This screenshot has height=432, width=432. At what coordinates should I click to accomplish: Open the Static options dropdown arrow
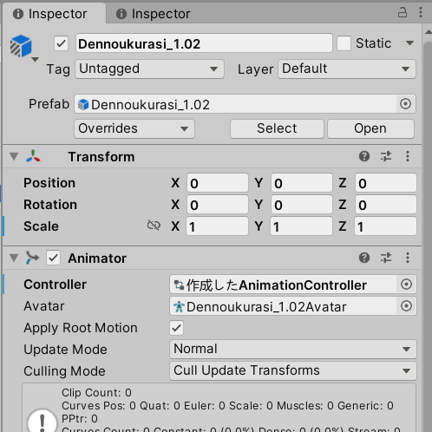click(x=409, y=43)
